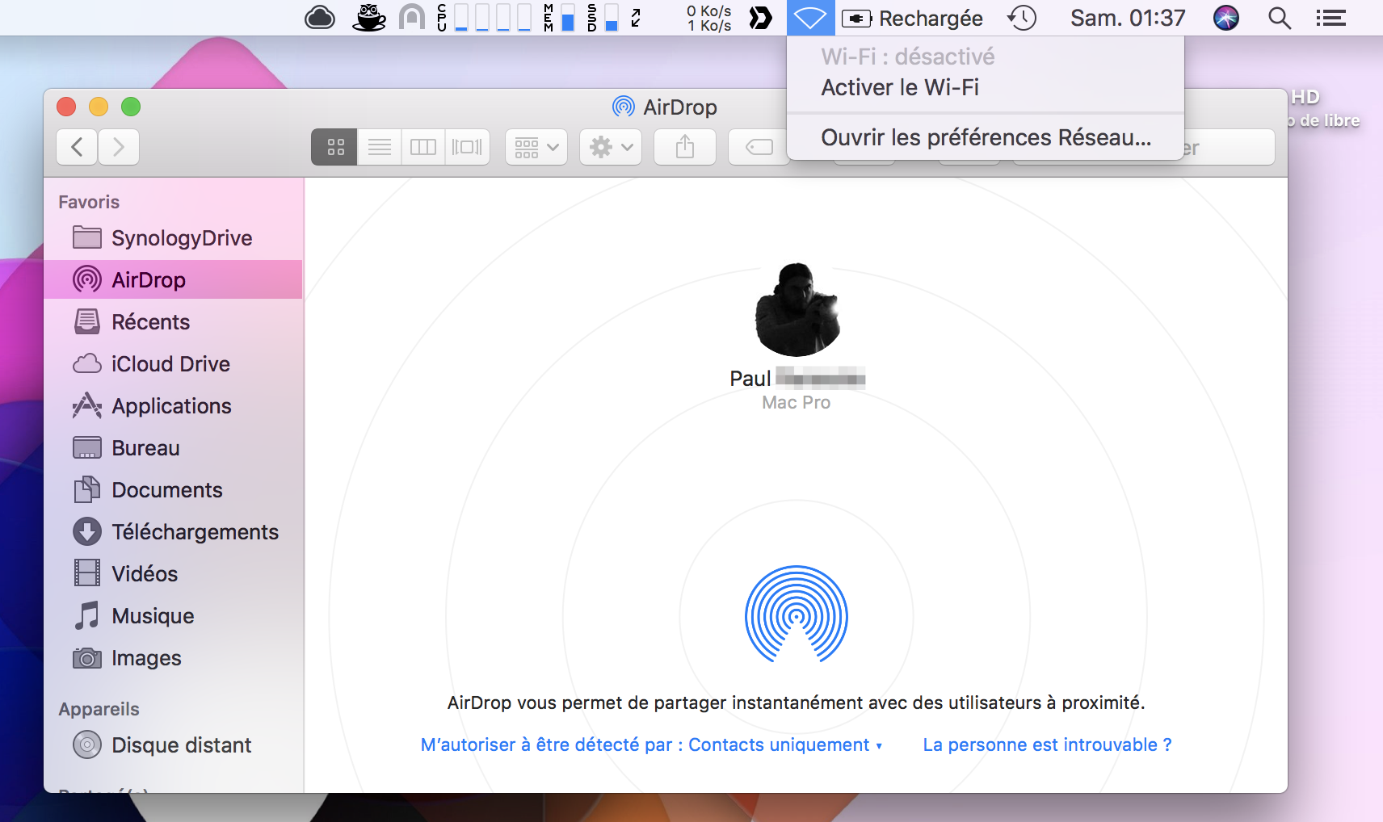Screen dimensions: 1383x822
Task: Open Téléchargements in the sidebar
Action: click(173, 532)
